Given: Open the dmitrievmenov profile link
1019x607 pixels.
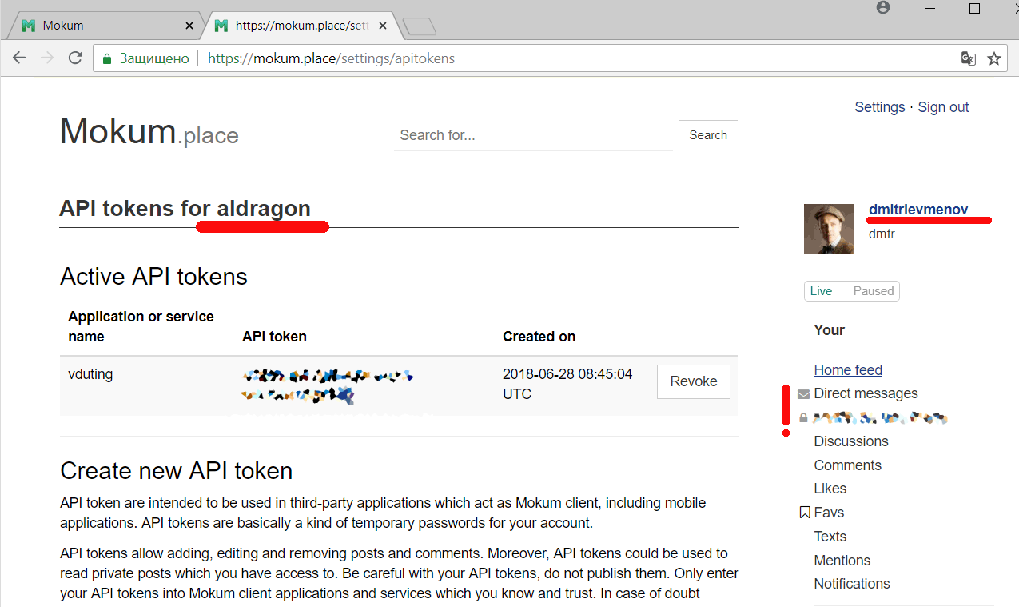Looking at the screenshot, I should click(918, 210).
